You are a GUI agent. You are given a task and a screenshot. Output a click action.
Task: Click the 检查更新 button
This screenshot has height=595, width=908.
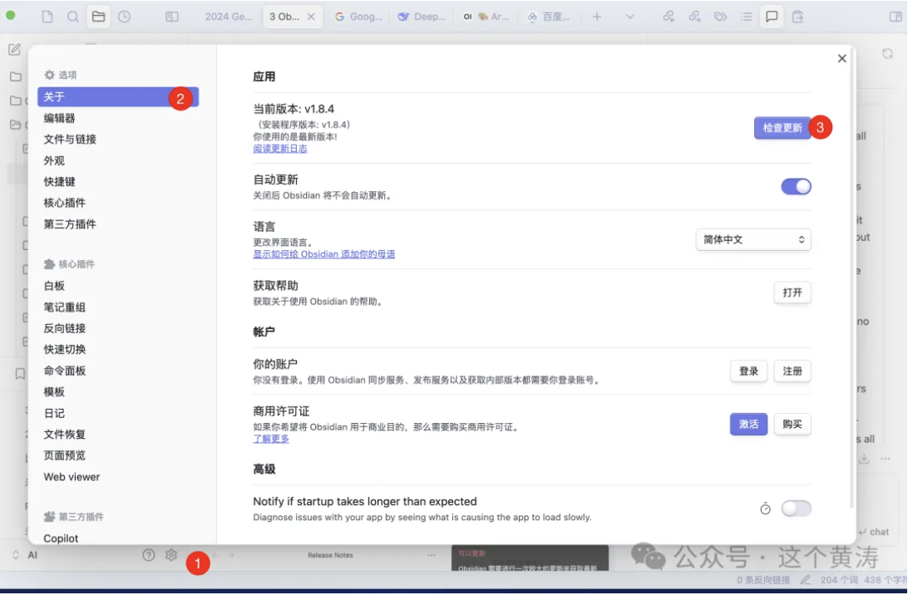point(782,128)
